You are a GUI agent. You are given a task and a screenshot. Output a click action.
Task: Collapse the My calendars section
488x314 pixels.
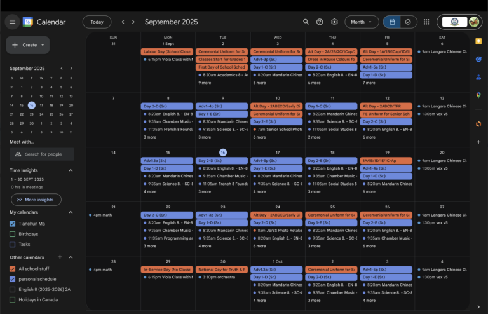click(71, 212)
